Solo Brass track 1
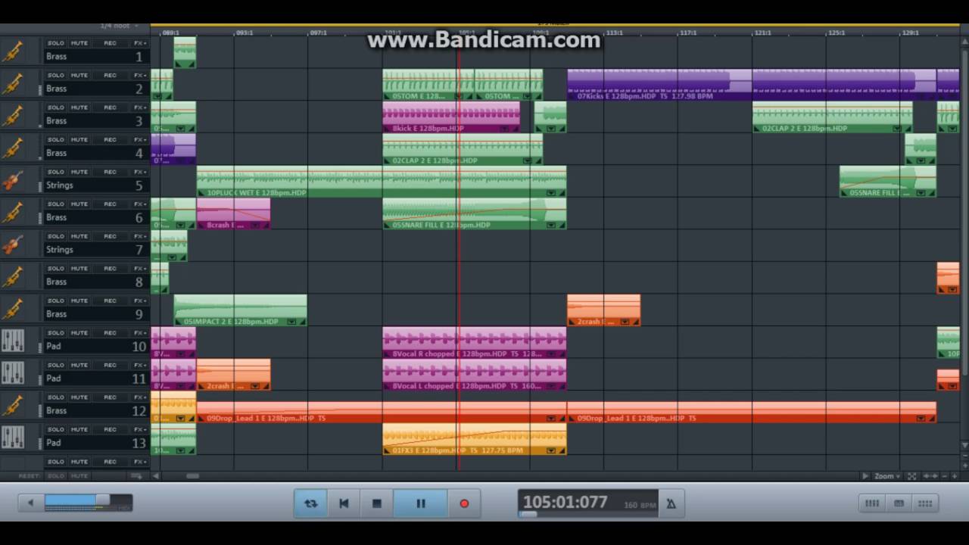The width and height of the screenshot is (969, 545). click(56, 43)
